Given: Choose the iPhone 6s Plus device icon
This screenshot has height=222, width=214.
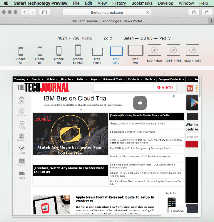Looking at the screenshot, I should 78,51.
